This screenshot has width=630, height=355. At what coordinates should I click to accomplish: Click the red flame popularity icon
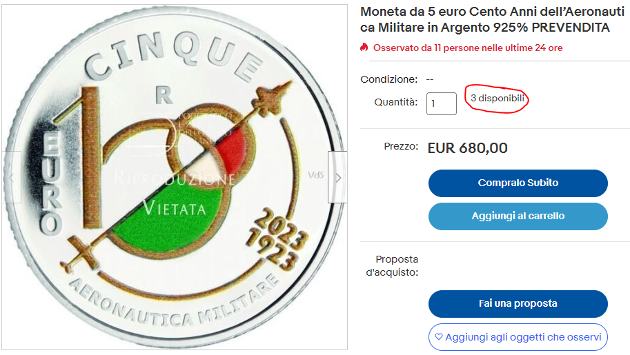click(364, 48)
